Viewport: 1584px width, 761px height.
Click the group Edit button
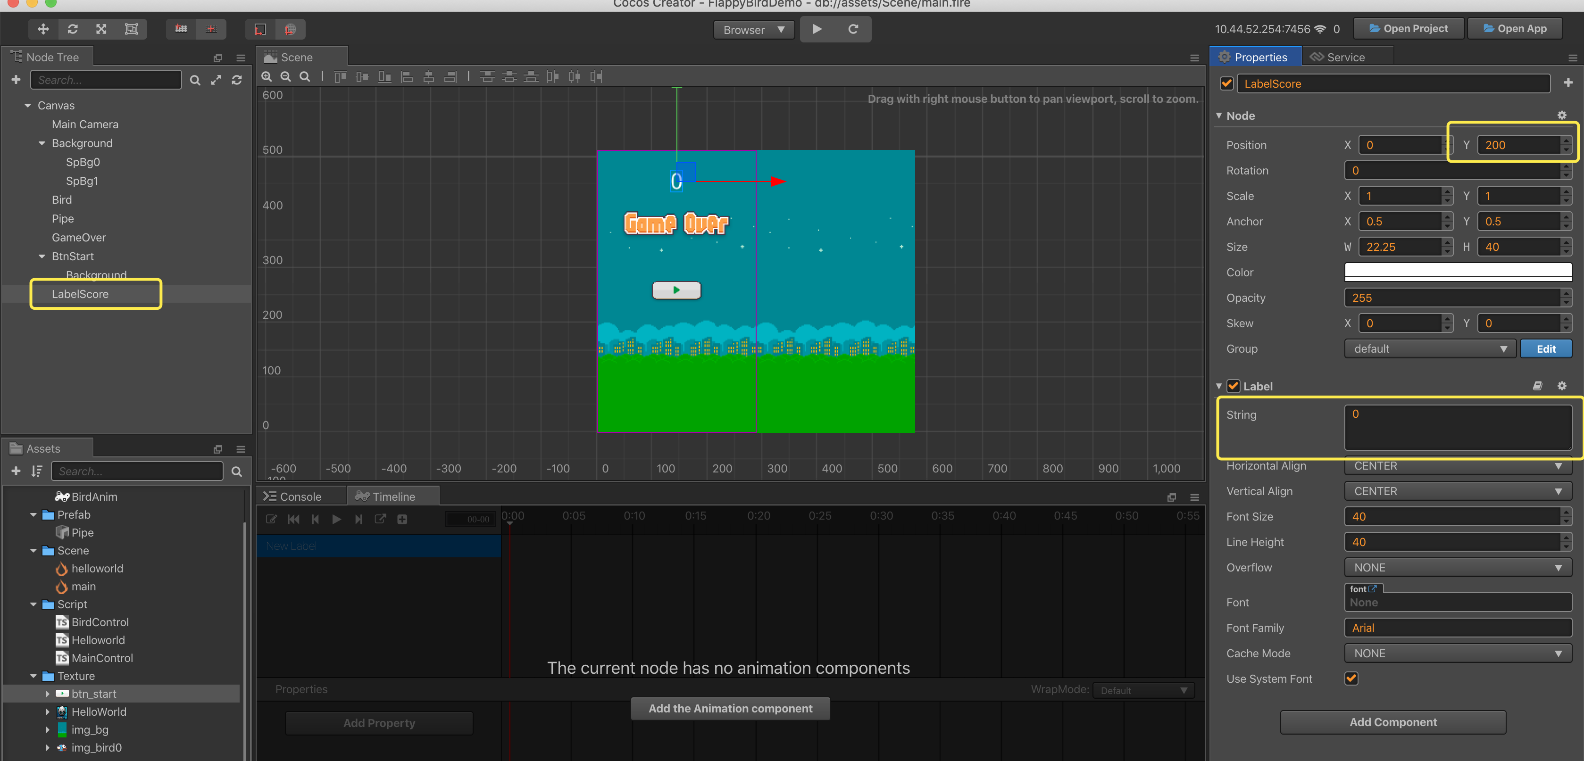click(x=1546, y=348)
